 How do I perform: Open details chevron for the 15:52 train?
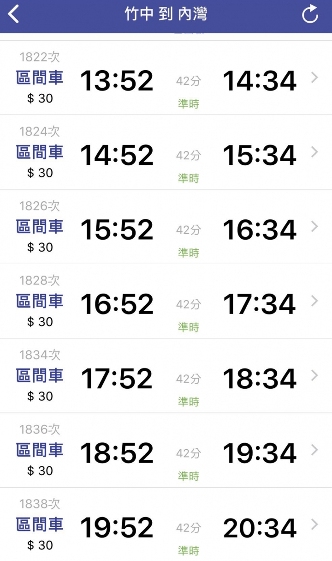click(314, 227)
